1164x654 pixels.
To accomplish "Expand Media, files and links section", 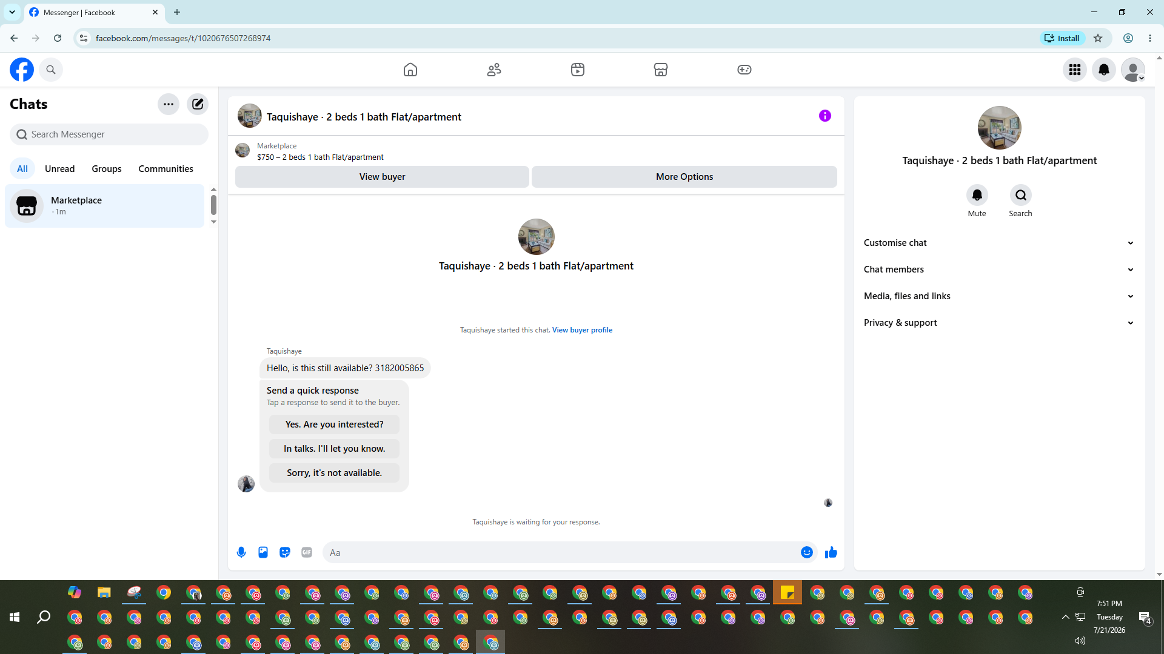I will click(x=1000, y=296).
